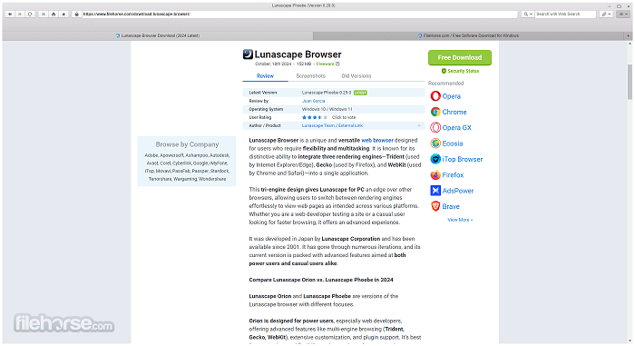
Task: Open the list icon in the toolbar
Action: pyautogui.click(x=43, y=14)
